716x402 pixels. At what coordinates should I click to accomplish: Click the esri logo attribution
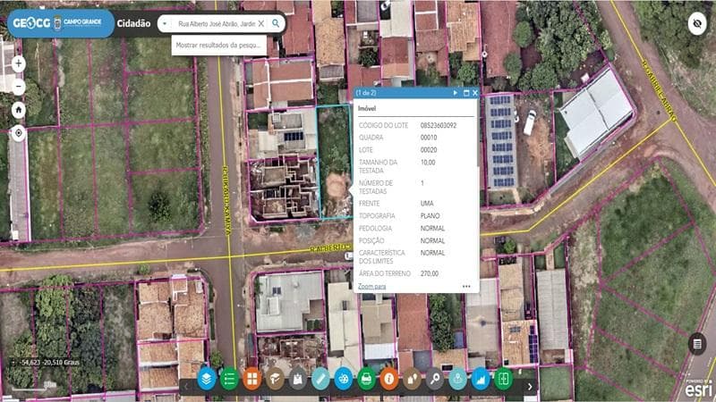click(x=699, y=389)
